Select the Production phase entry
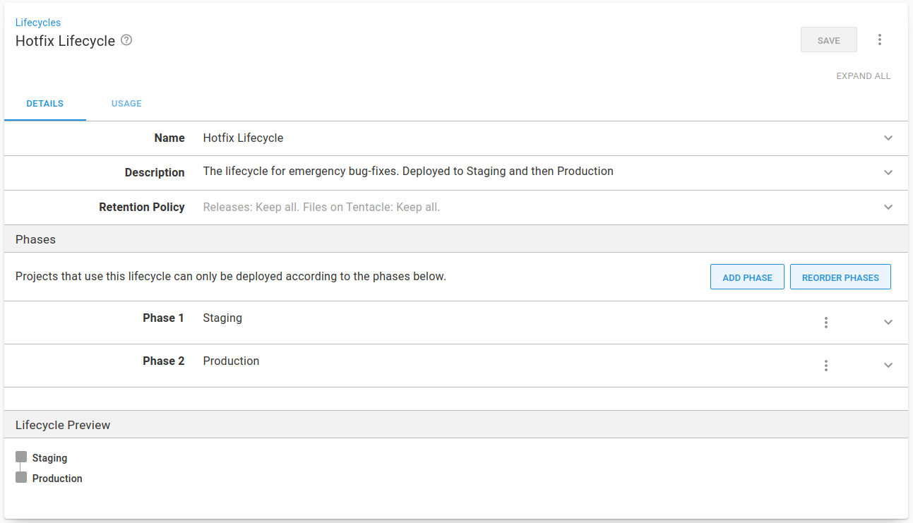 click(x=231, y=361)
